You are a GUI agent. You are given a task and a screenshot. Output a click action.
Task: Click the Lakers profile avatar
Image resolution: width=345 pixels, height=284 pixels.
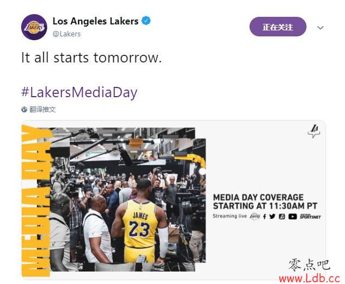pos(34,27)
